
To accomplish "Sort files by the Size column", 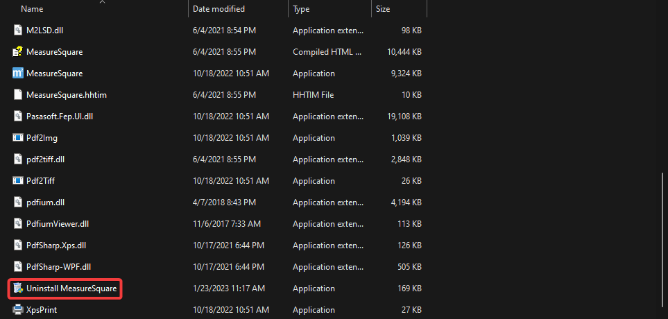I will point(383,10).
